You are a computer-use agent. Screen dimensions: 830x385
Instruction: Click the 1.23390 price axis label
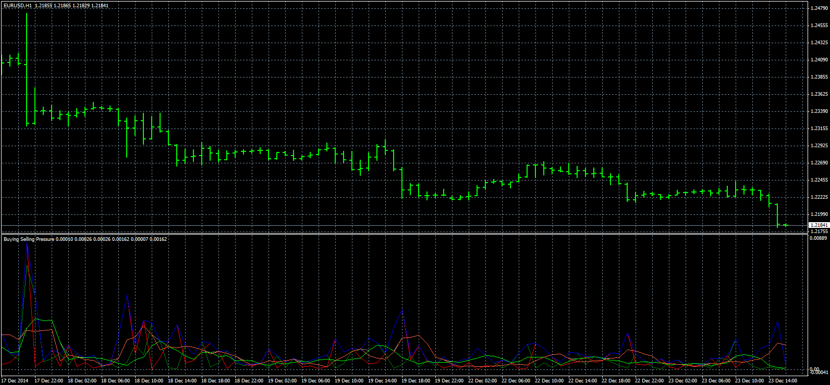pyautogui.click(x=820, y=111)
